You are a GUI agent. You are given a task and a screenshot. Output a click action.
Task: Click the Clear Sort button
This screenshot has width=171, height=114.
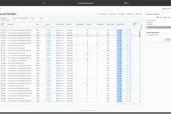[x=122, y=14]
